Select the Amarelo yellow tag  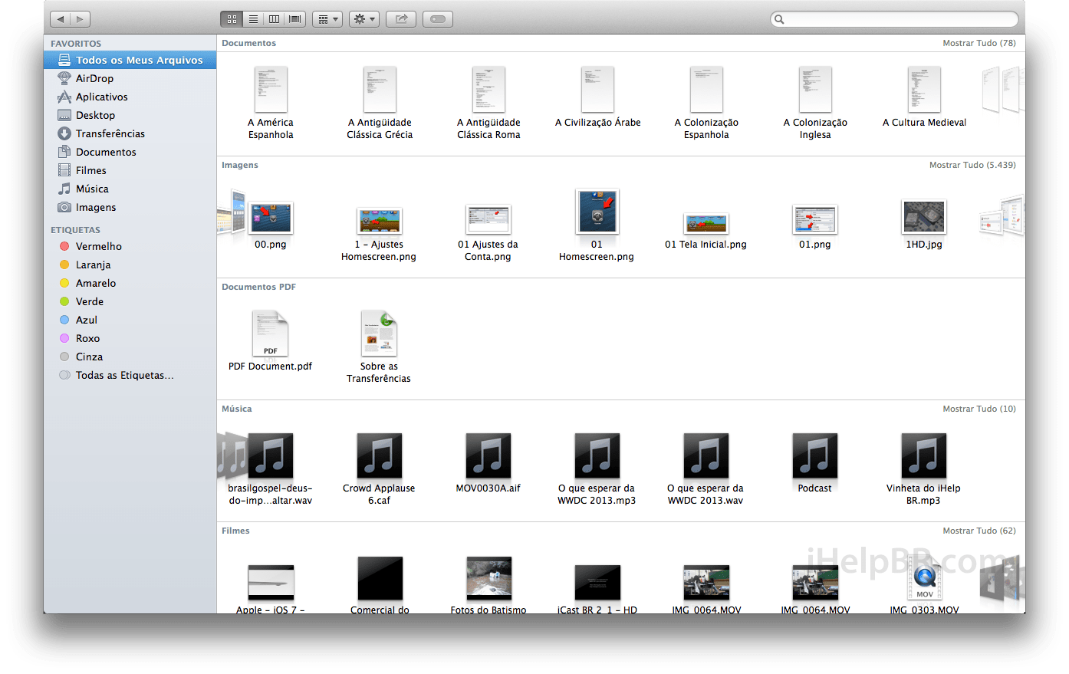pyautogui.click(x=130, y=283)
